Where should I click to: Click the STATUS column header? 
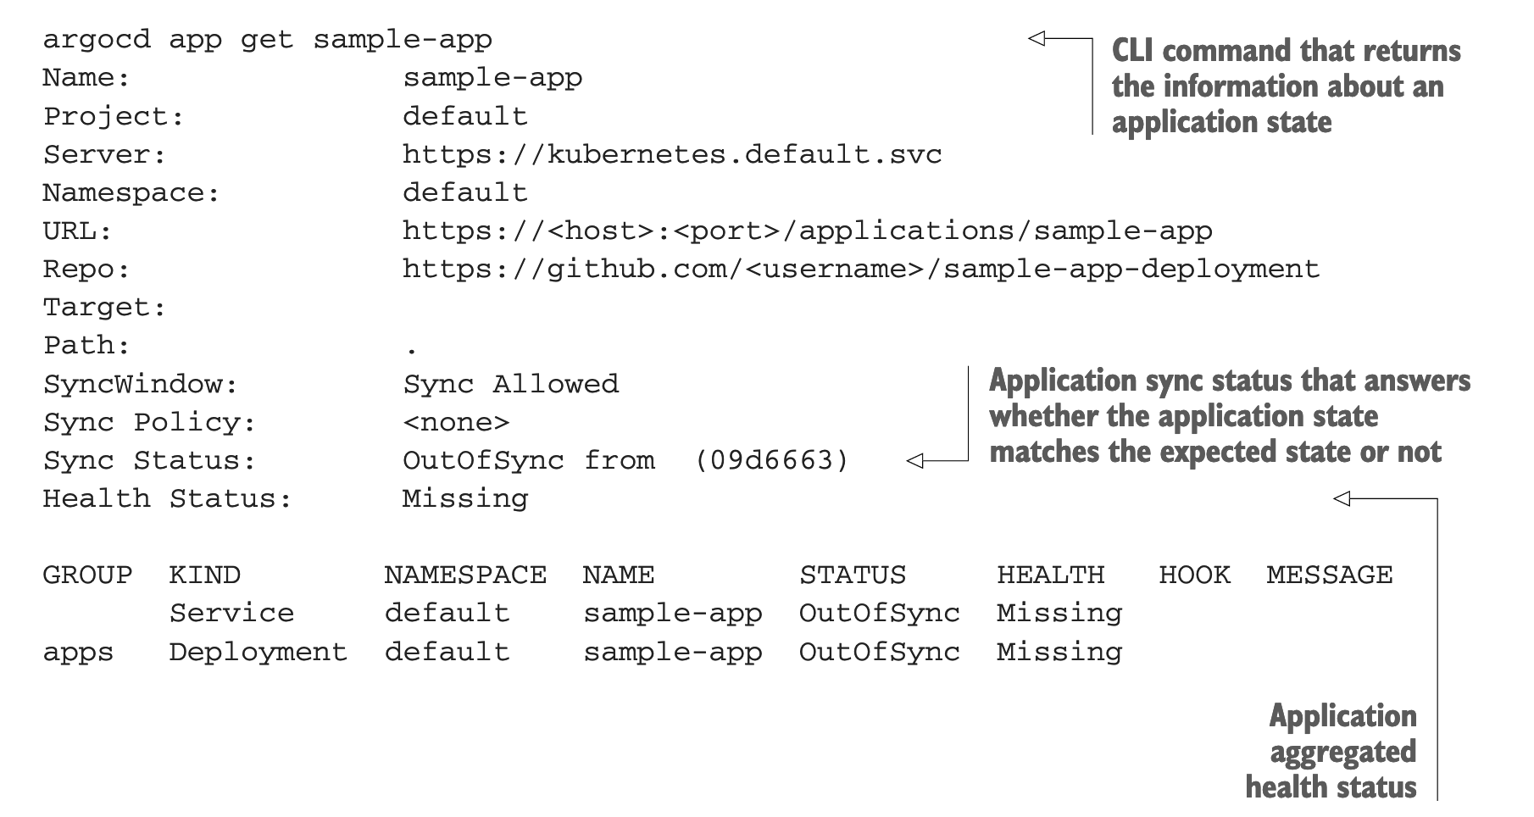853,575
